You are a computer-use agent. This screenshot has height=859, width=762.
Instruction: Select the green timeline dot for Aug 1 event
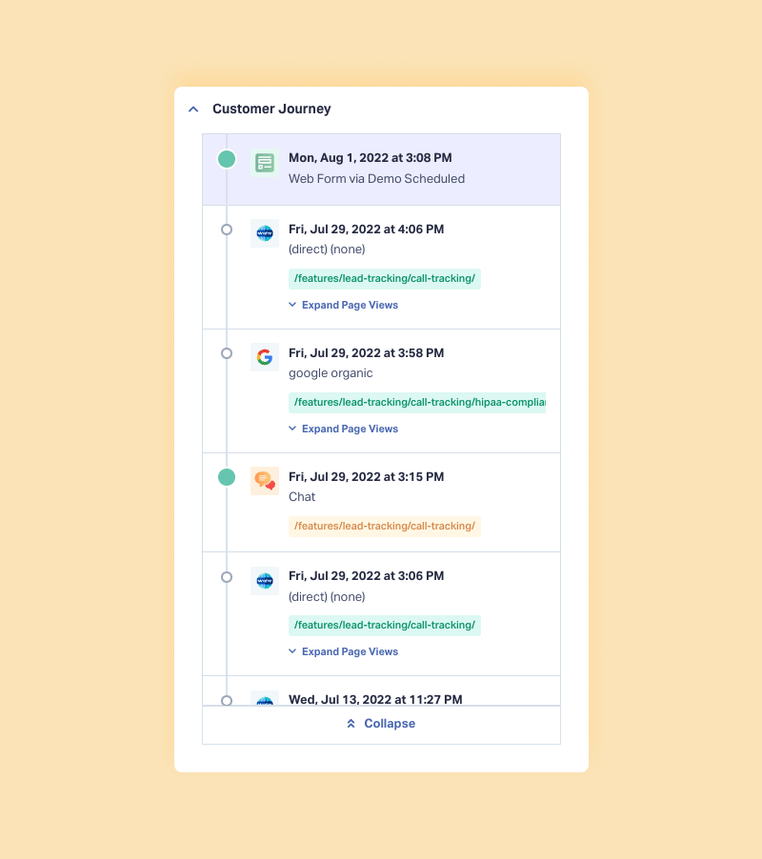point(227,159)
